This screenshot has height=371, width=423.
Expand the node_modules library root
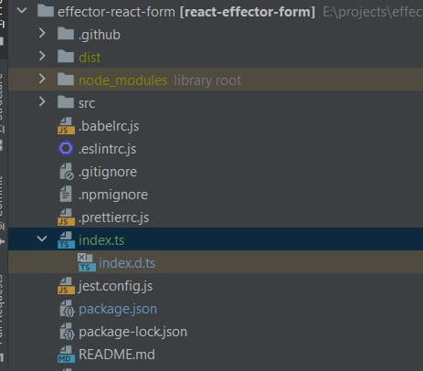(x=42, y=79)
